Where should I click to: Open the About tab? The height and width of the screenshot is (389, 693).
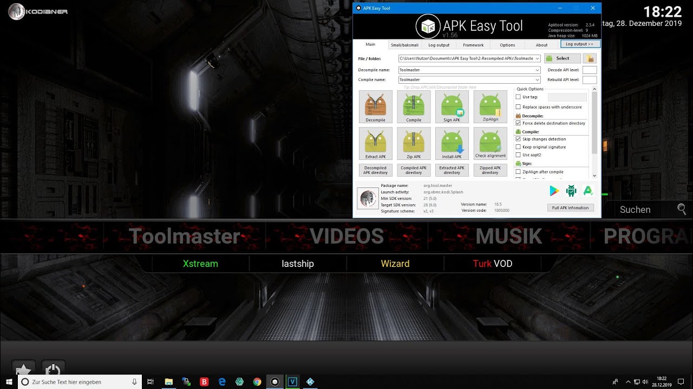pyautogui.click(x=541, y=45)
